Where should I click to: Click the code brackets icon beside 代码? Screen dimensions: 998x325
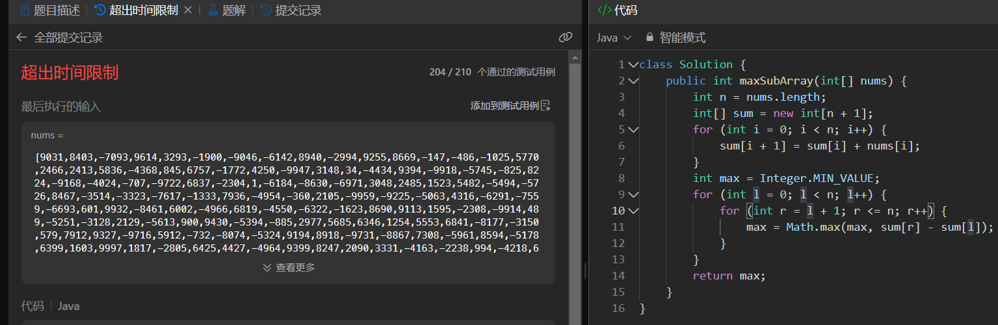coord(604,10)
